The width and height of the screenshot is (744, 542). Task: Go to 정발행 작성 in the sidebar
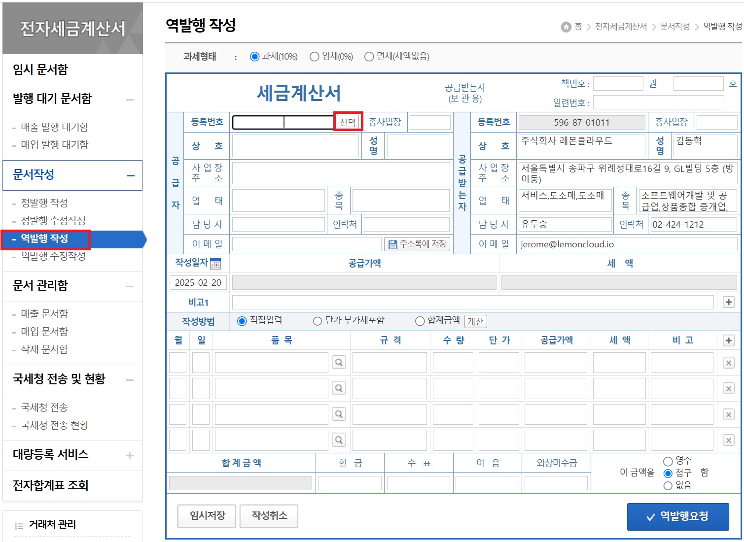tap(44, 203)
